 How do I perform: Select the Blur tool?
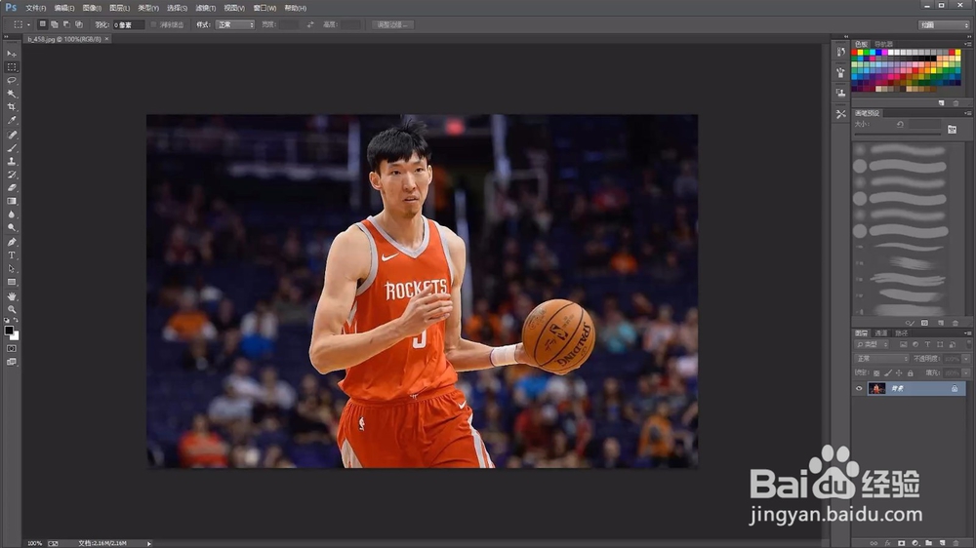(11, 215)
